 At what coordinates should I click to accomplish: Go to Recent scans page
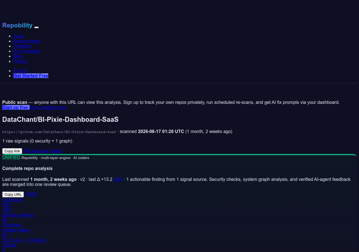pyautogui.click(x=27, y=41)
